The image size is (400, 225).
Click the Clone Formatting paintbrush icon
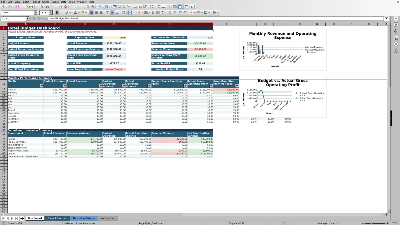coord(60,7)
